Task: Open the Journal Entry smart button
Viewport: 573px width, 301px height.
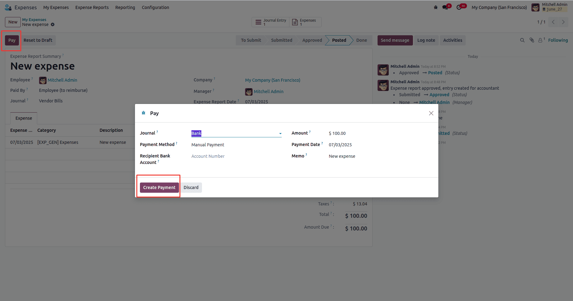Action: pyautogui.click(x=271, y=22)
